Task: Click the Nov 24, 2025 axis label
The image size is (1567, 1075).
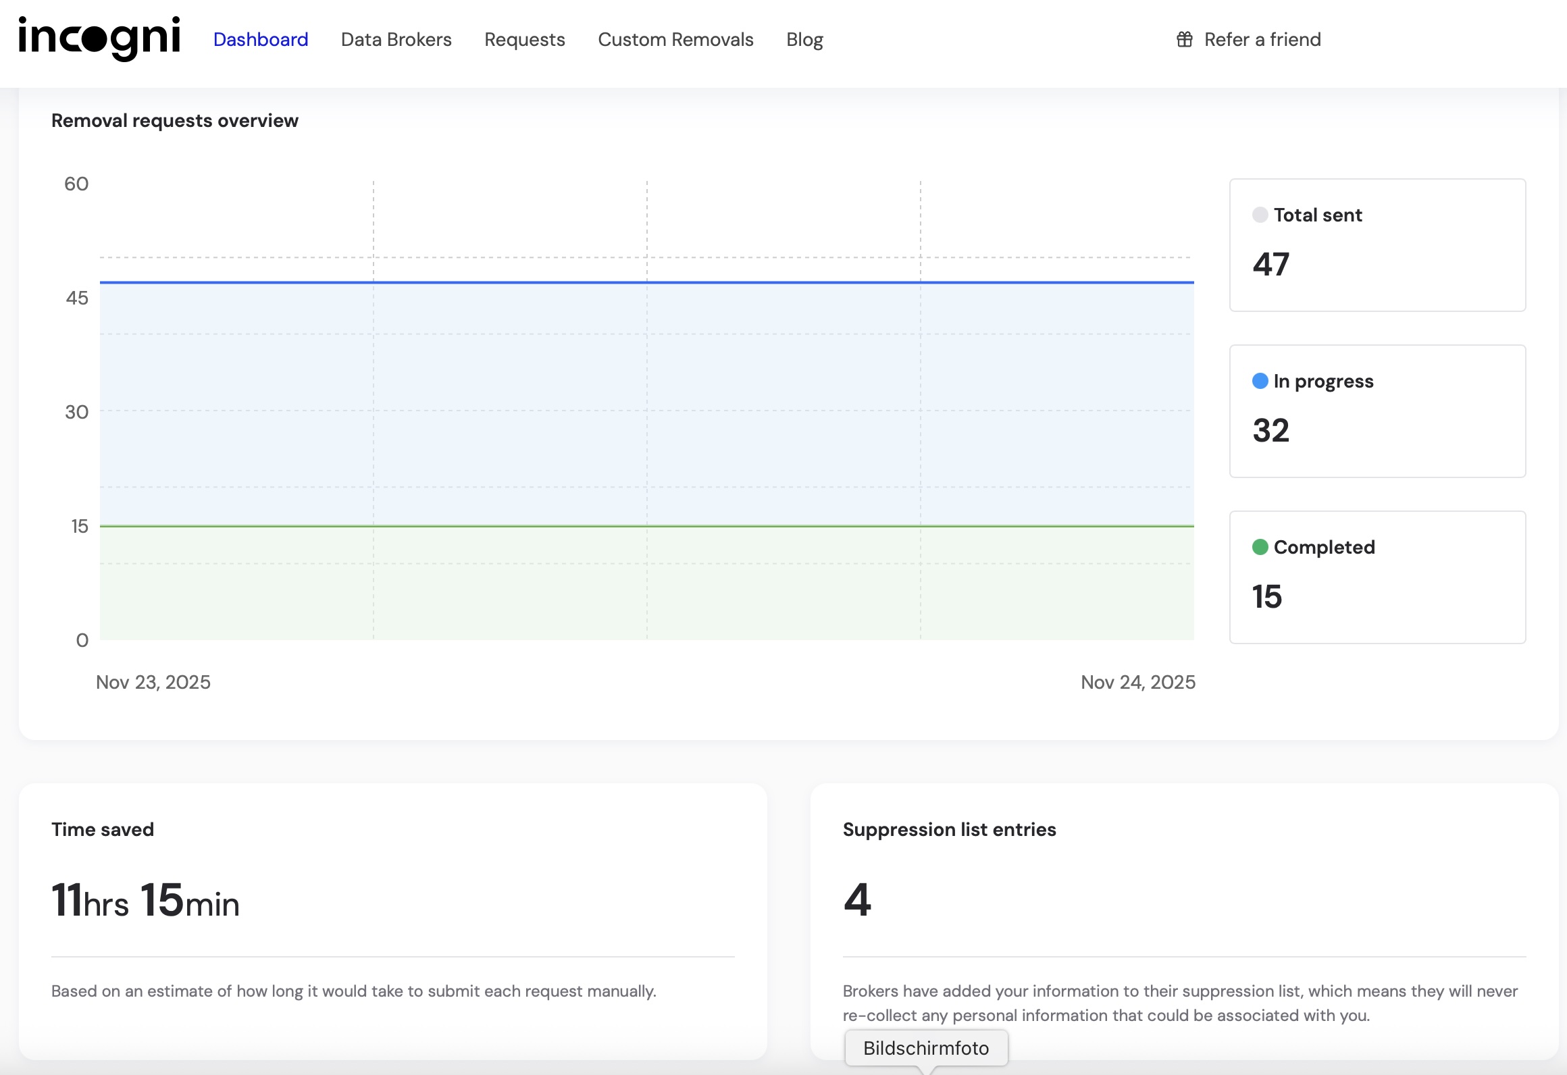Action: 1137,682
